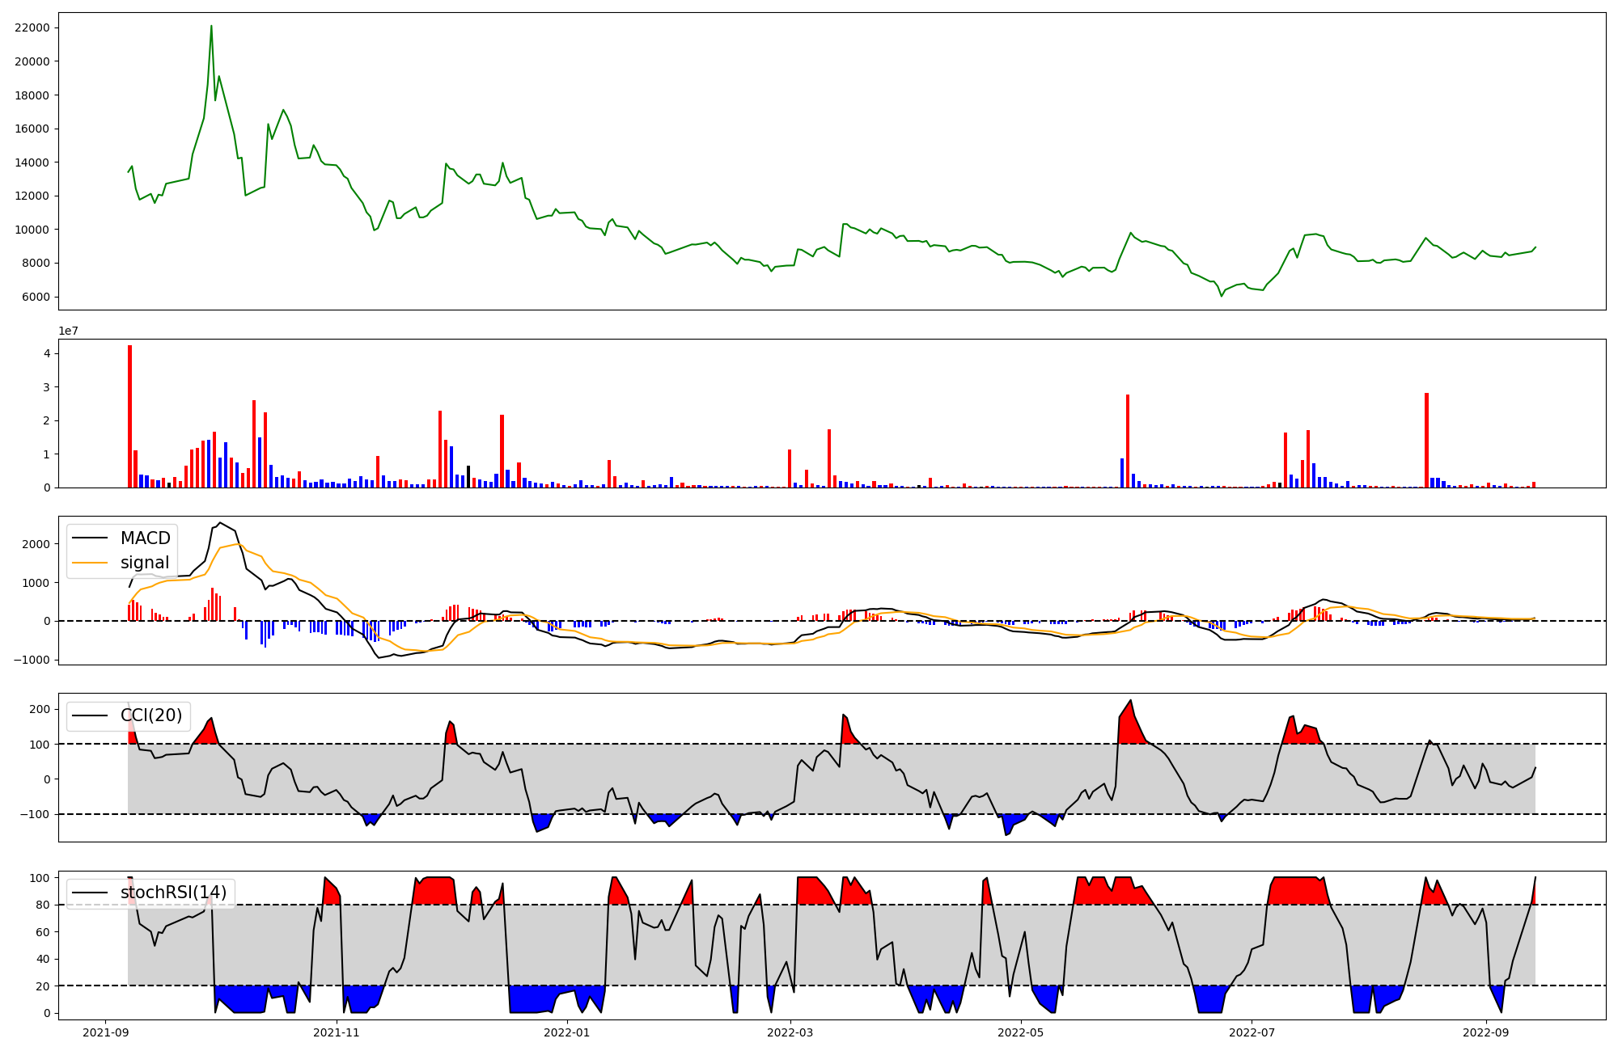Select the stochRSI(14) legend entry

tap(173, 893)
